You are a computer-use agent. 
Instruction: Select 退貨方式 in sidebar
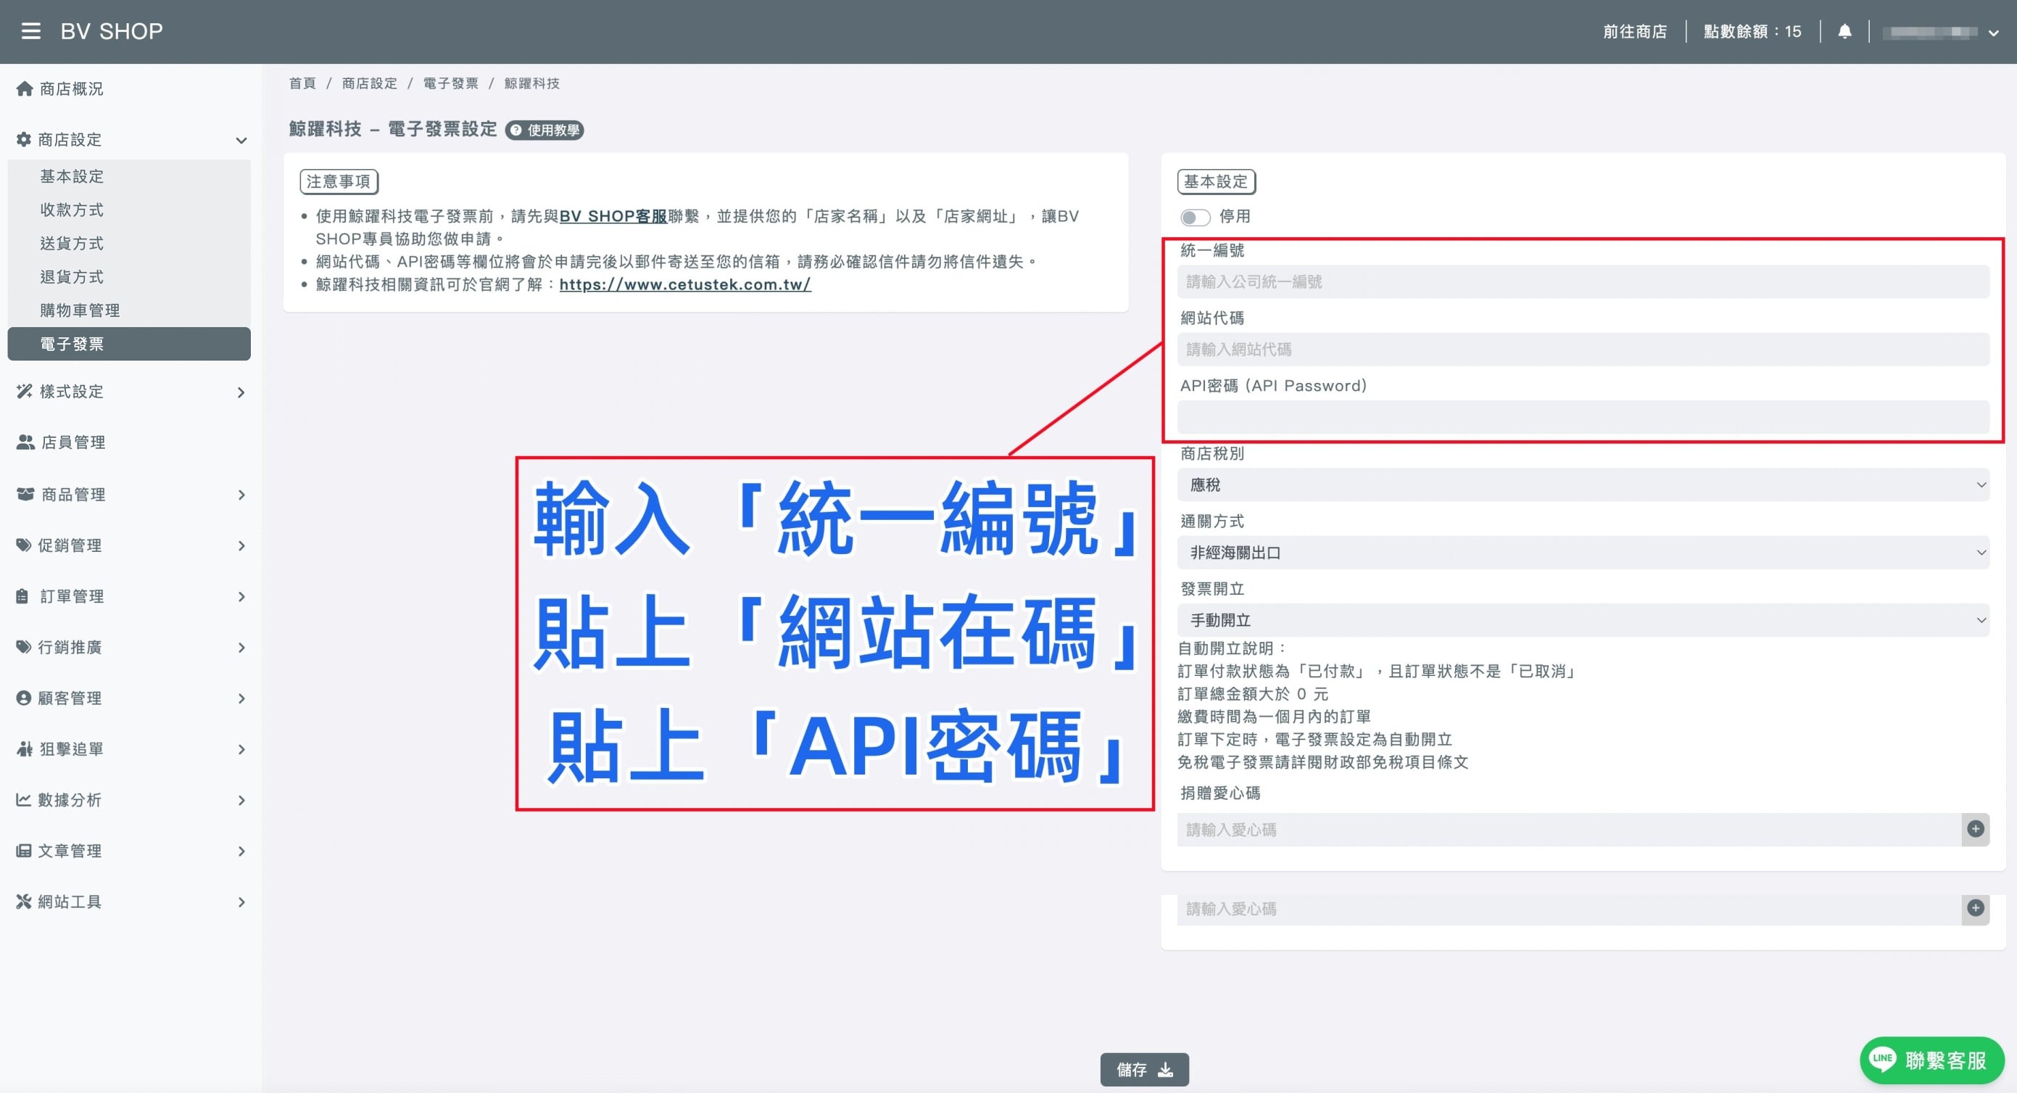(x=72, y=276)
